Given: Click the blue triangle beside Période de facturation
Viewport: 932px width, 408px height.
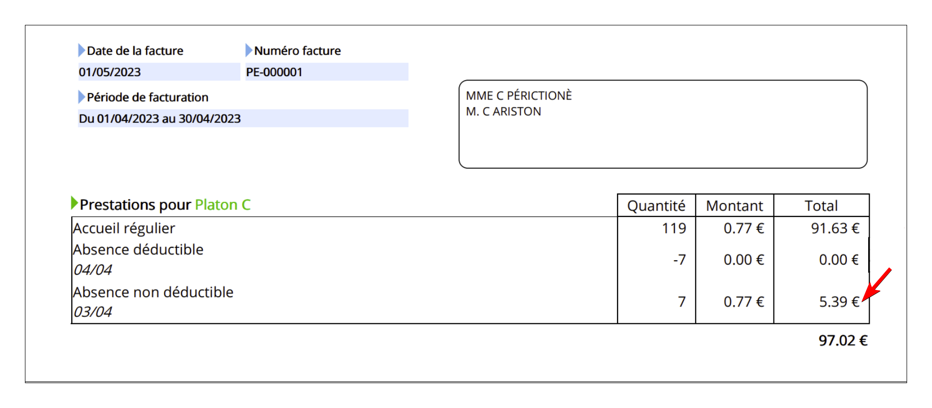Looking at the screenshot, I should pyautogui.click(x=81, y=97).
